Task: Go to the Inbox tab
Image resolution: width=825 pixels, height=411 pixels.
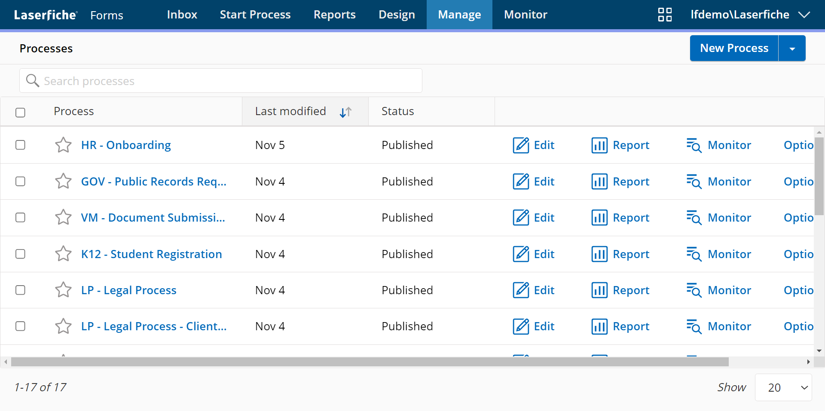Action: tap(182, 15)
